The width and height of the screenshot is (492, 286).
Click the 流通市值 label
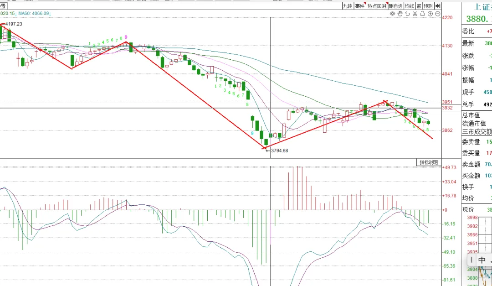474,124
